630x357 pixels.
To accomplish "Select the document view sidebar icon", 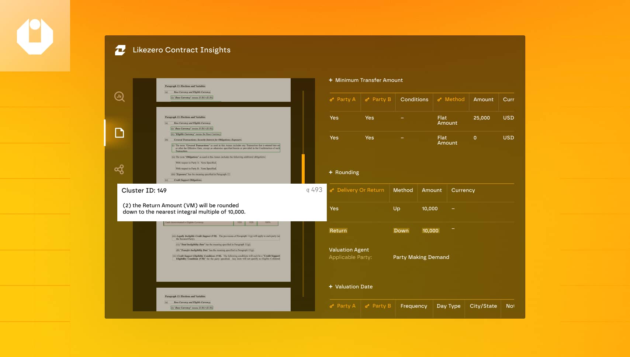I will point(120,133).
